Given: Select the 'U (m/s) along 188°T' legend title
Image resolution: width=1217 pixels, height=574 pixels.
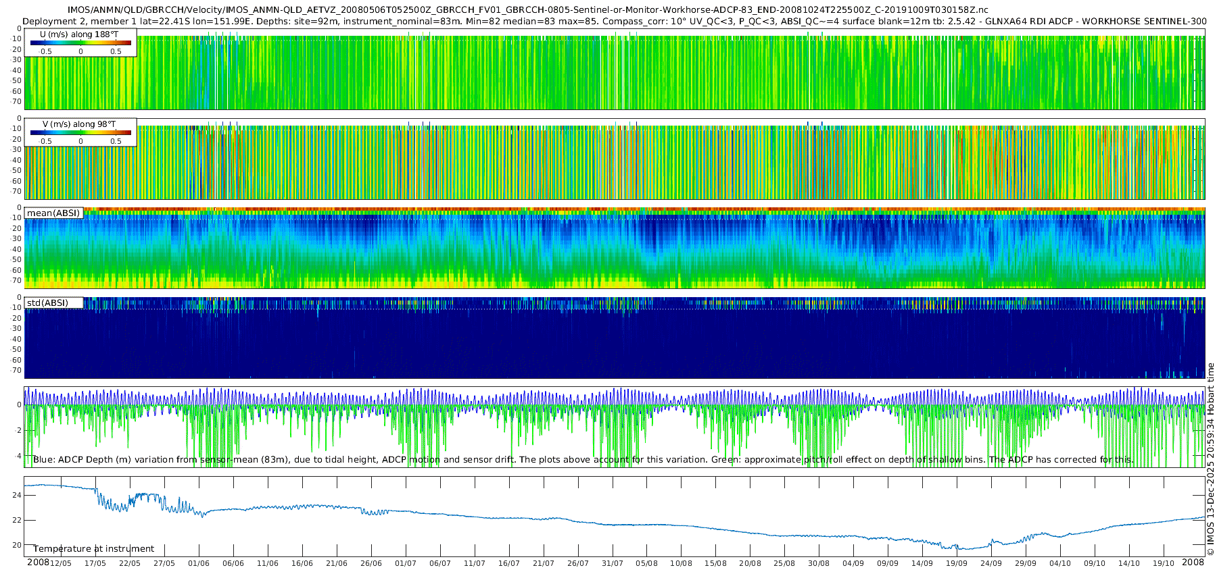Looking at the screenshot, I should point(79,34).
